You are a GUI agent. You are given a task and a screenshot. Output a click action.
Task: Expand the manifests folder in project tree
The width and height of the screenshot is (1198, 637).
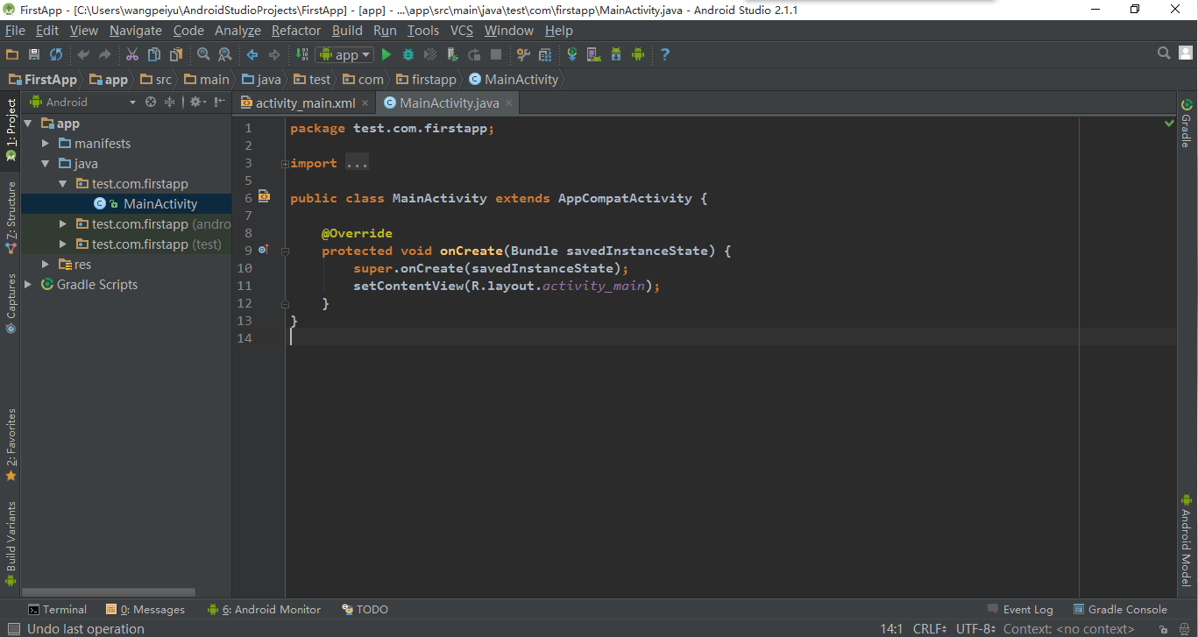click(46, 144)
